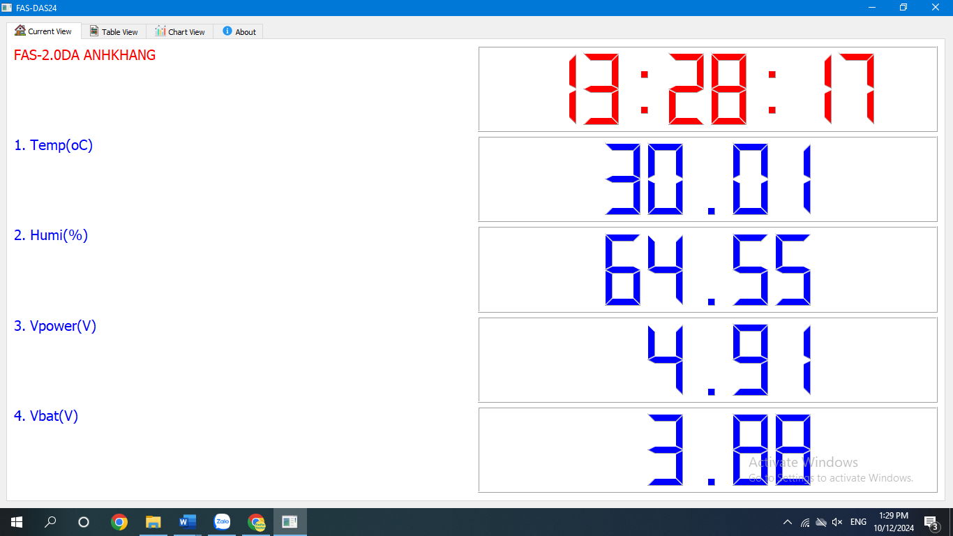Launch Microsoft Word from the taskbar

coord(188,521)
